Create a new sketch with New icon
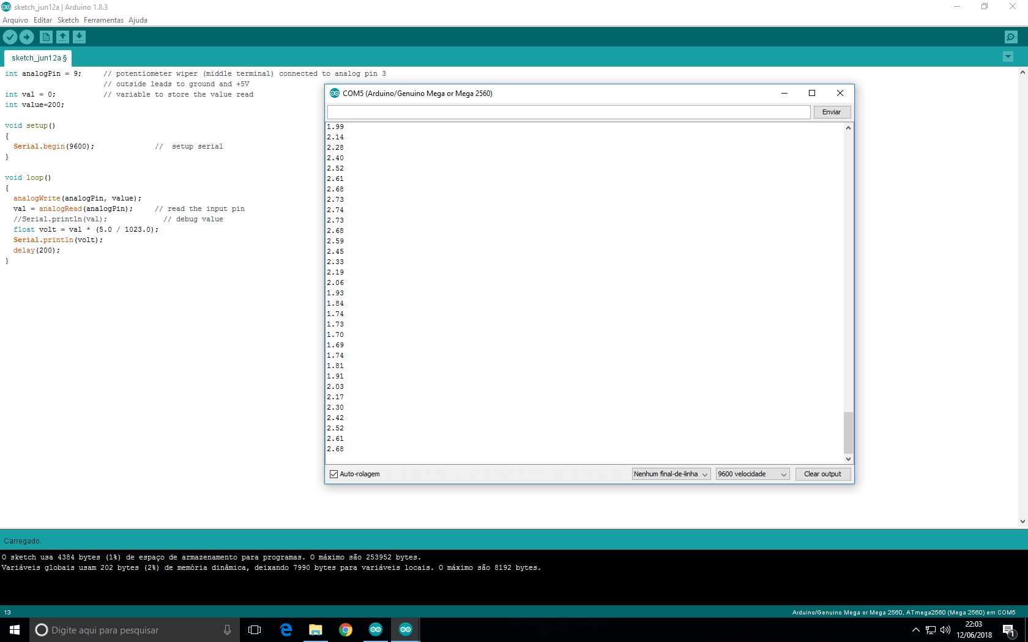Screen dimensions: 1028x642 point(46,37)
